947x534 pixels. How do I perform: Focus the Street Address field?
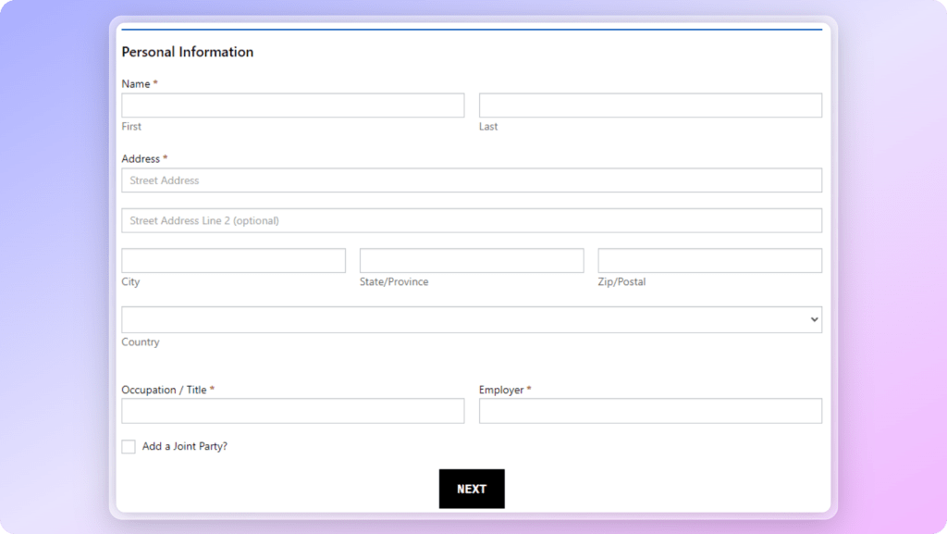click(472, 180)
